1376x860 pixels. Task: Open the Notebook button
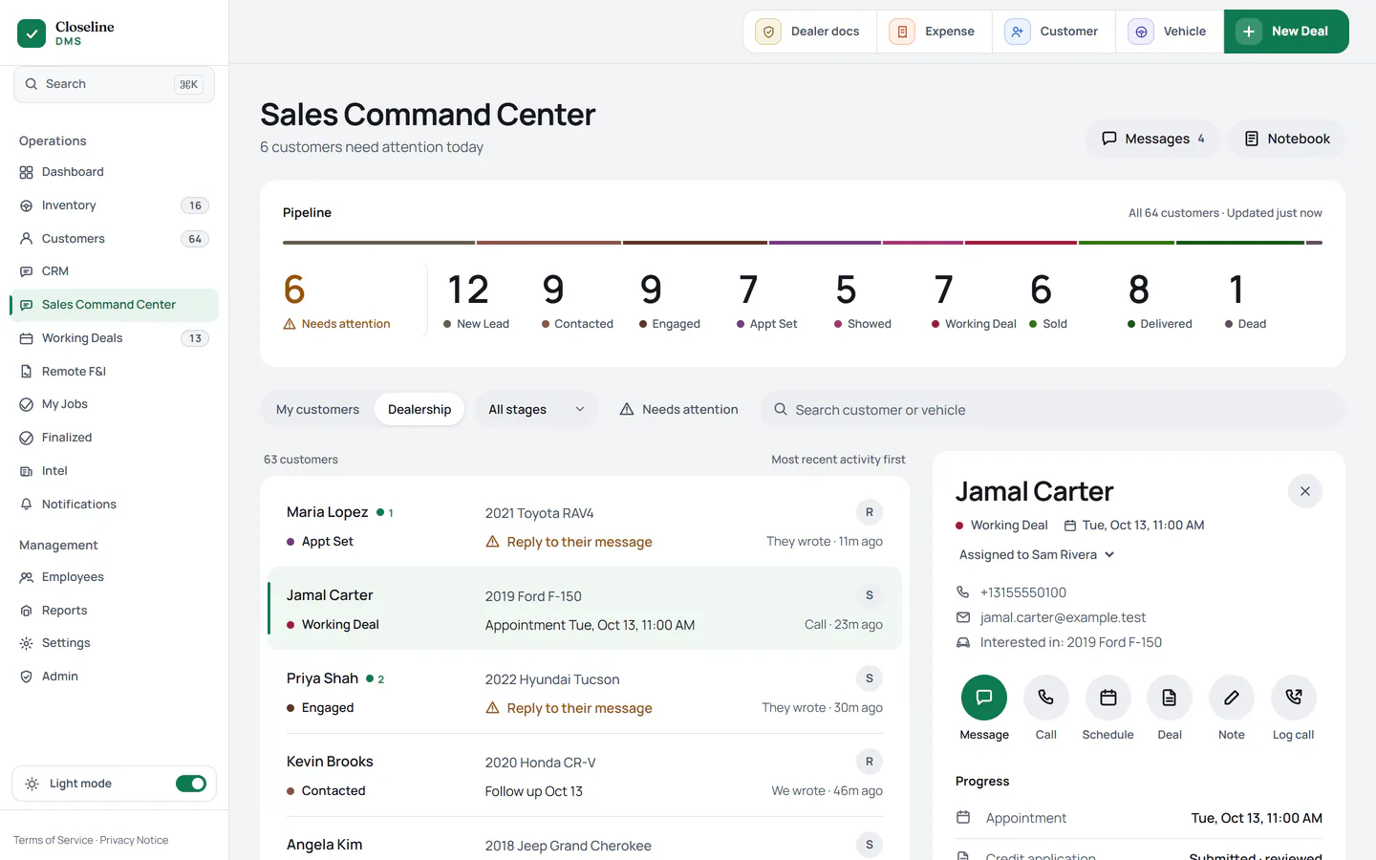[1286, 139]
